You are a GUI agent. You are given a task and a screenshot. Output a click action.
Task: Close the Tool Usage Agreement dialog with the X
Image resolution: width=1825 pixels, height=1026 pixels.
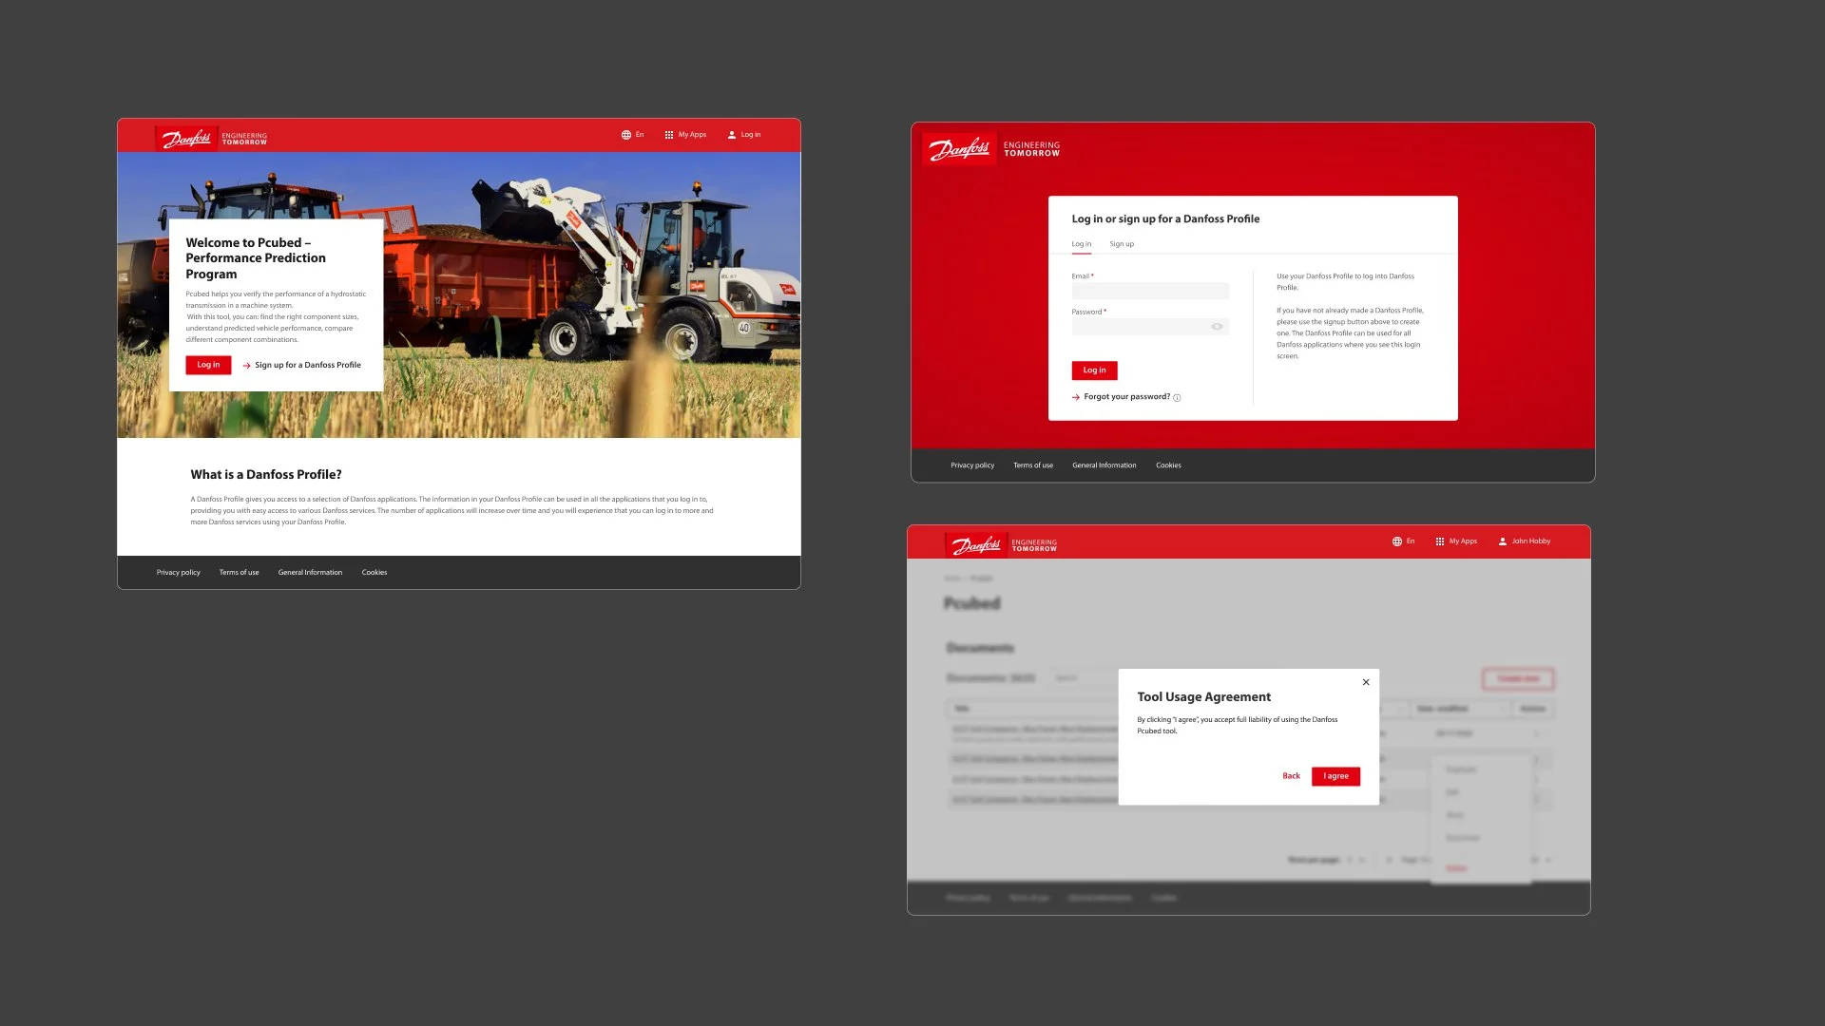coord(1366,682)
